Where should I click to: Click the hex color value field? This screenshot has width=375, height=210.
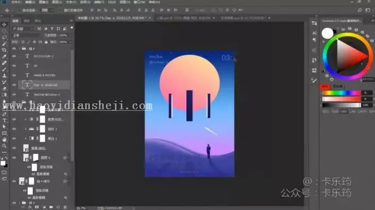point(368,80)
